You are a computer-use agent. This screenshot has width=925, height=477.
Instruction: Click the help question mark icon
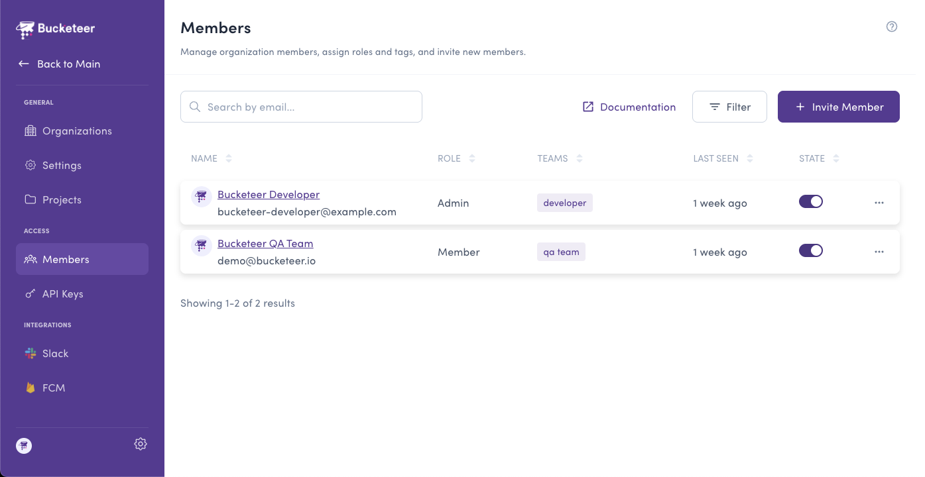coord(891,26)
